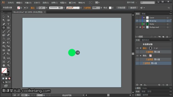Toggle fill visibility in Appearance panel

coord(137,56)
